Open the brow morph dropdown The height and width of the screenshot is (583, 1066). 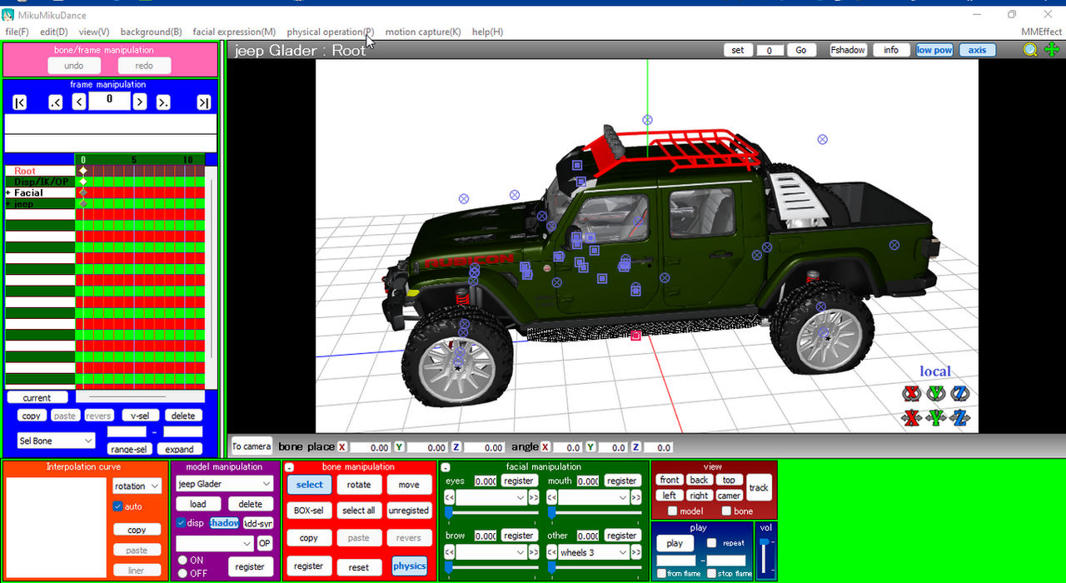[491, 552]
